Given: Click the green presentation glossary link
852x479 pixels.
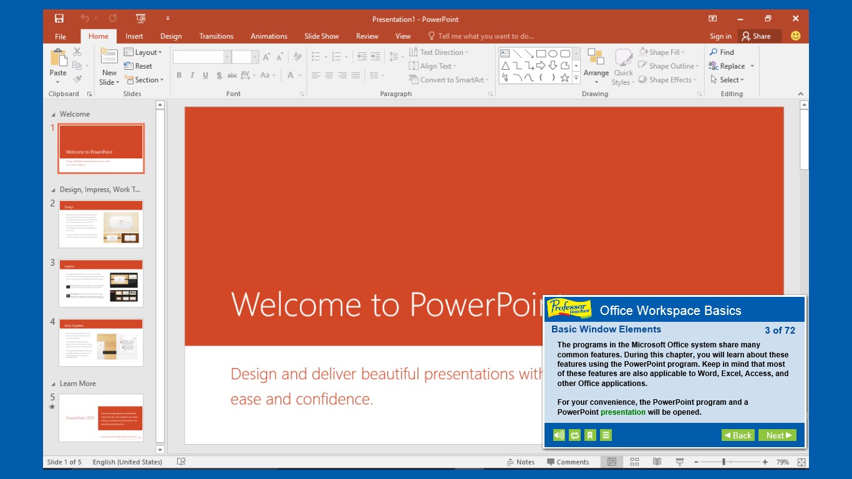Looking at the screenshot, I should (623, 412).
